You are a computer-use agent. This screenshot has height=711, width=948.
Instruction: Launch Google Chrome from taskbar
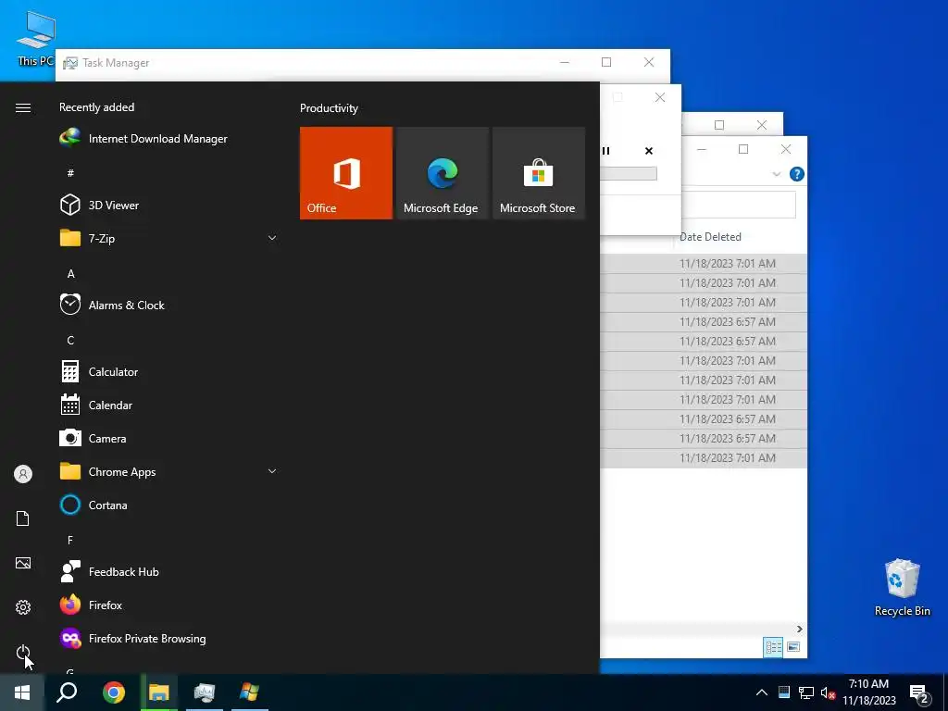click(x=114, y=692)
